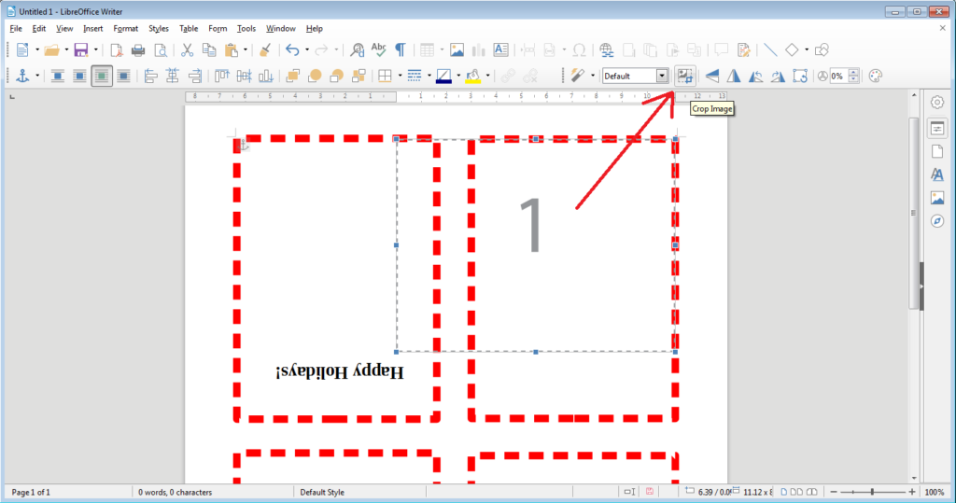Image resolution: width=956 pixels, height=503 pixels.
Task: Click the transparency percentage field
Action: click(837, 76)
